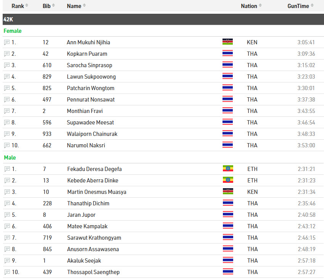The height and width of the screenshot is (279, 324).
Task: Click the Male group heading
Action: point(10,158)
